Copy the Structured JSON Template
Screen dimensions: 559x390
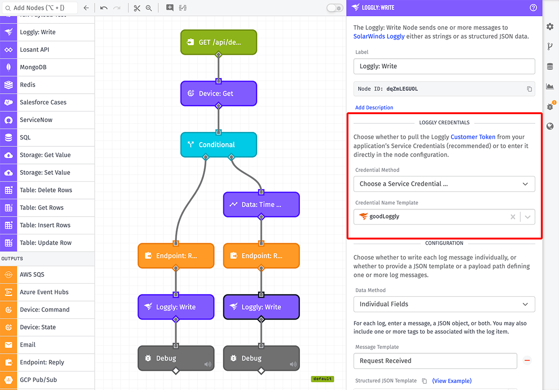point(424,381)
